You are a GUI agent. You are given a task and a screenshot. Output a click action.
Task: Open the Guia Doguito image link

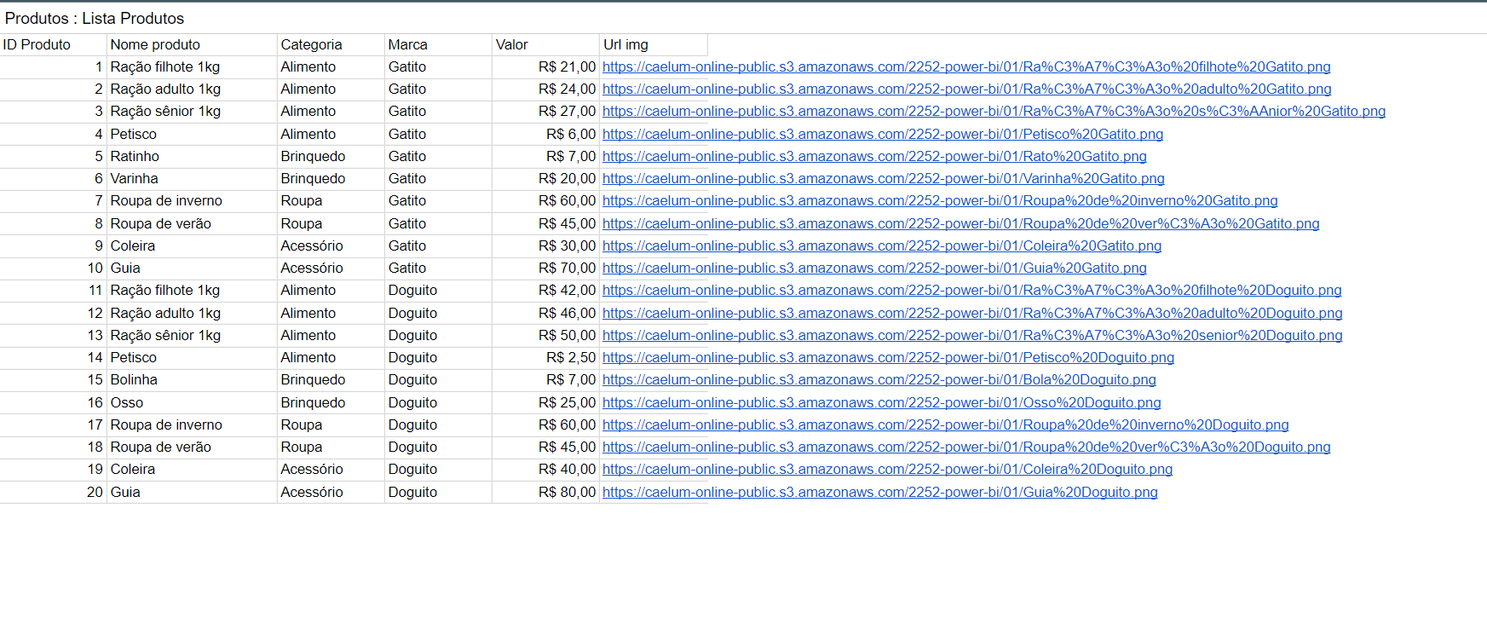click(x=880, y=492)
